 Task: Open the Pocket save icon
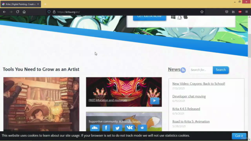(x=227, y=12)
